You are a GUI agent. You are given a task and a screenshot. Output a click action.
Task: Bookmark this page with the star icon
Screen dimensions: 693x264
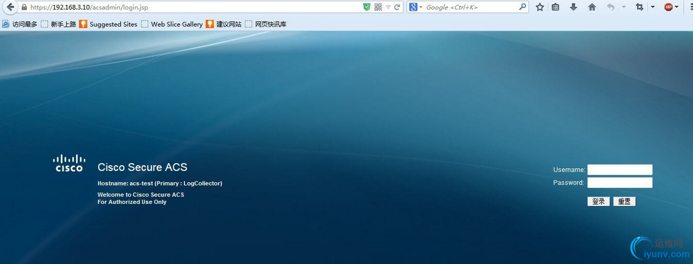540,7
